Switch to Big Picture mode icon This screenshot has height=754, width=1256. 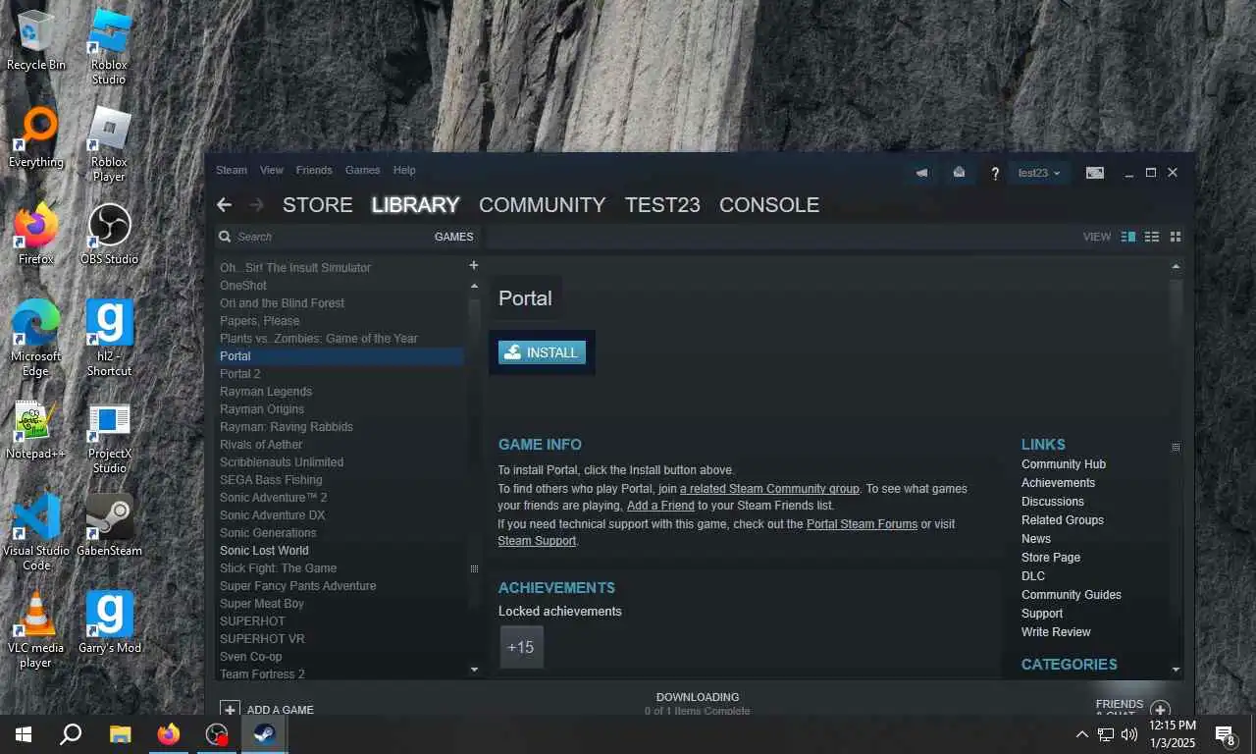pos(1095,173)
